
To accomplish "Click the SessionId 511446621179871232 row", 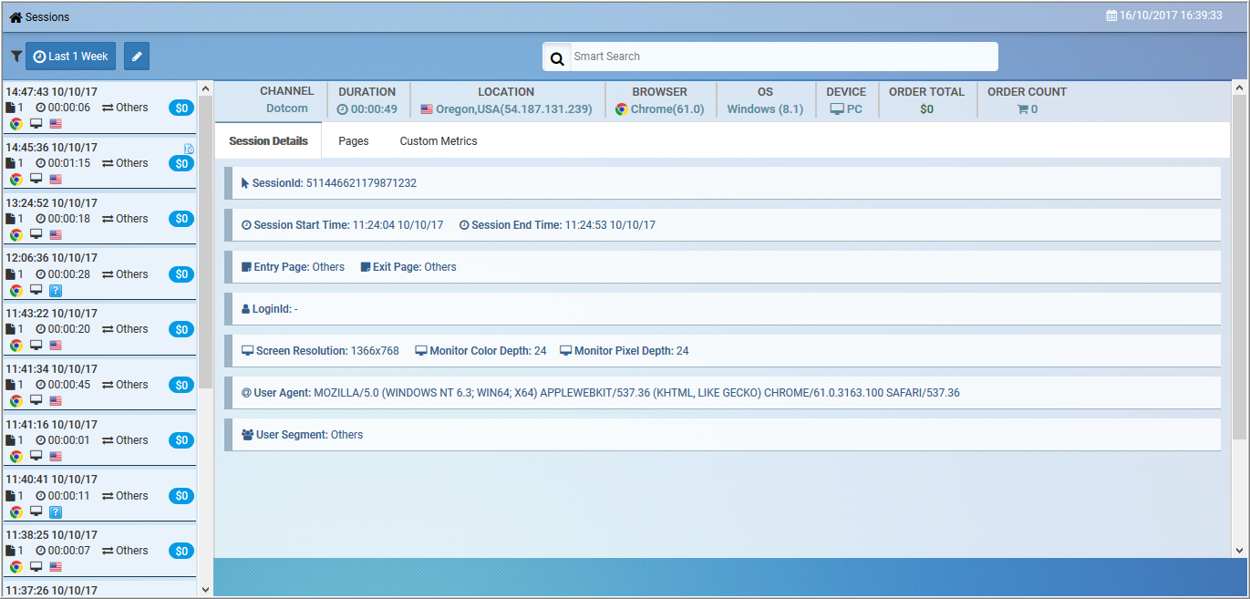I will coord(722,183).
